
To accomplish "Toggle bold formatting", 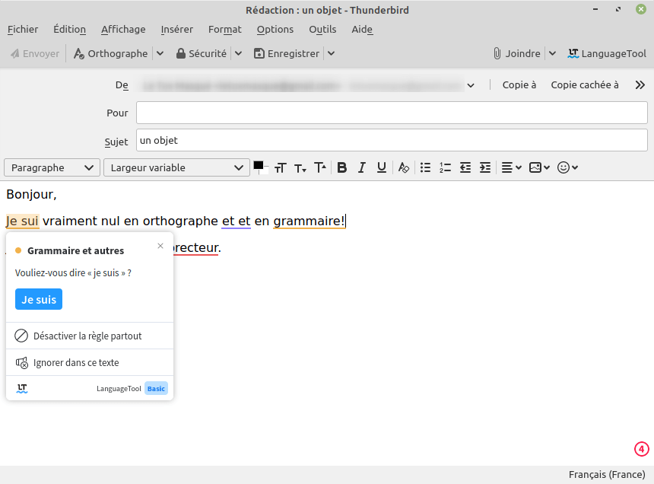I will coord(342,167).
